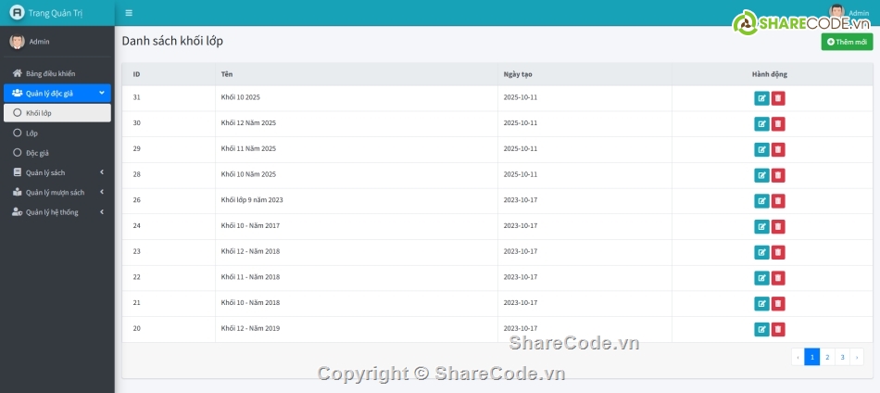Click the Thêm mới button
This screenshot has height=393, width=880.
[847, 42]
